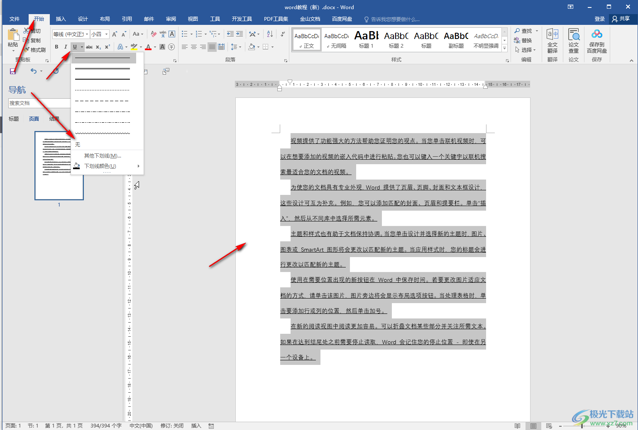Click the Undo arrow icon

(x=34, y=71)
